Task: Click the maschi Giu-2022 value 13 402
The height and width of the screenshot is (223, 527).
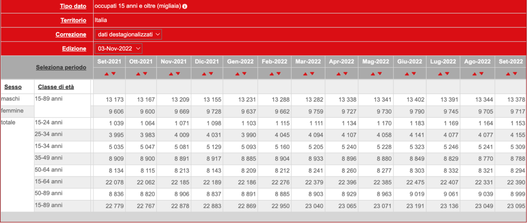Action: [415, 100]
